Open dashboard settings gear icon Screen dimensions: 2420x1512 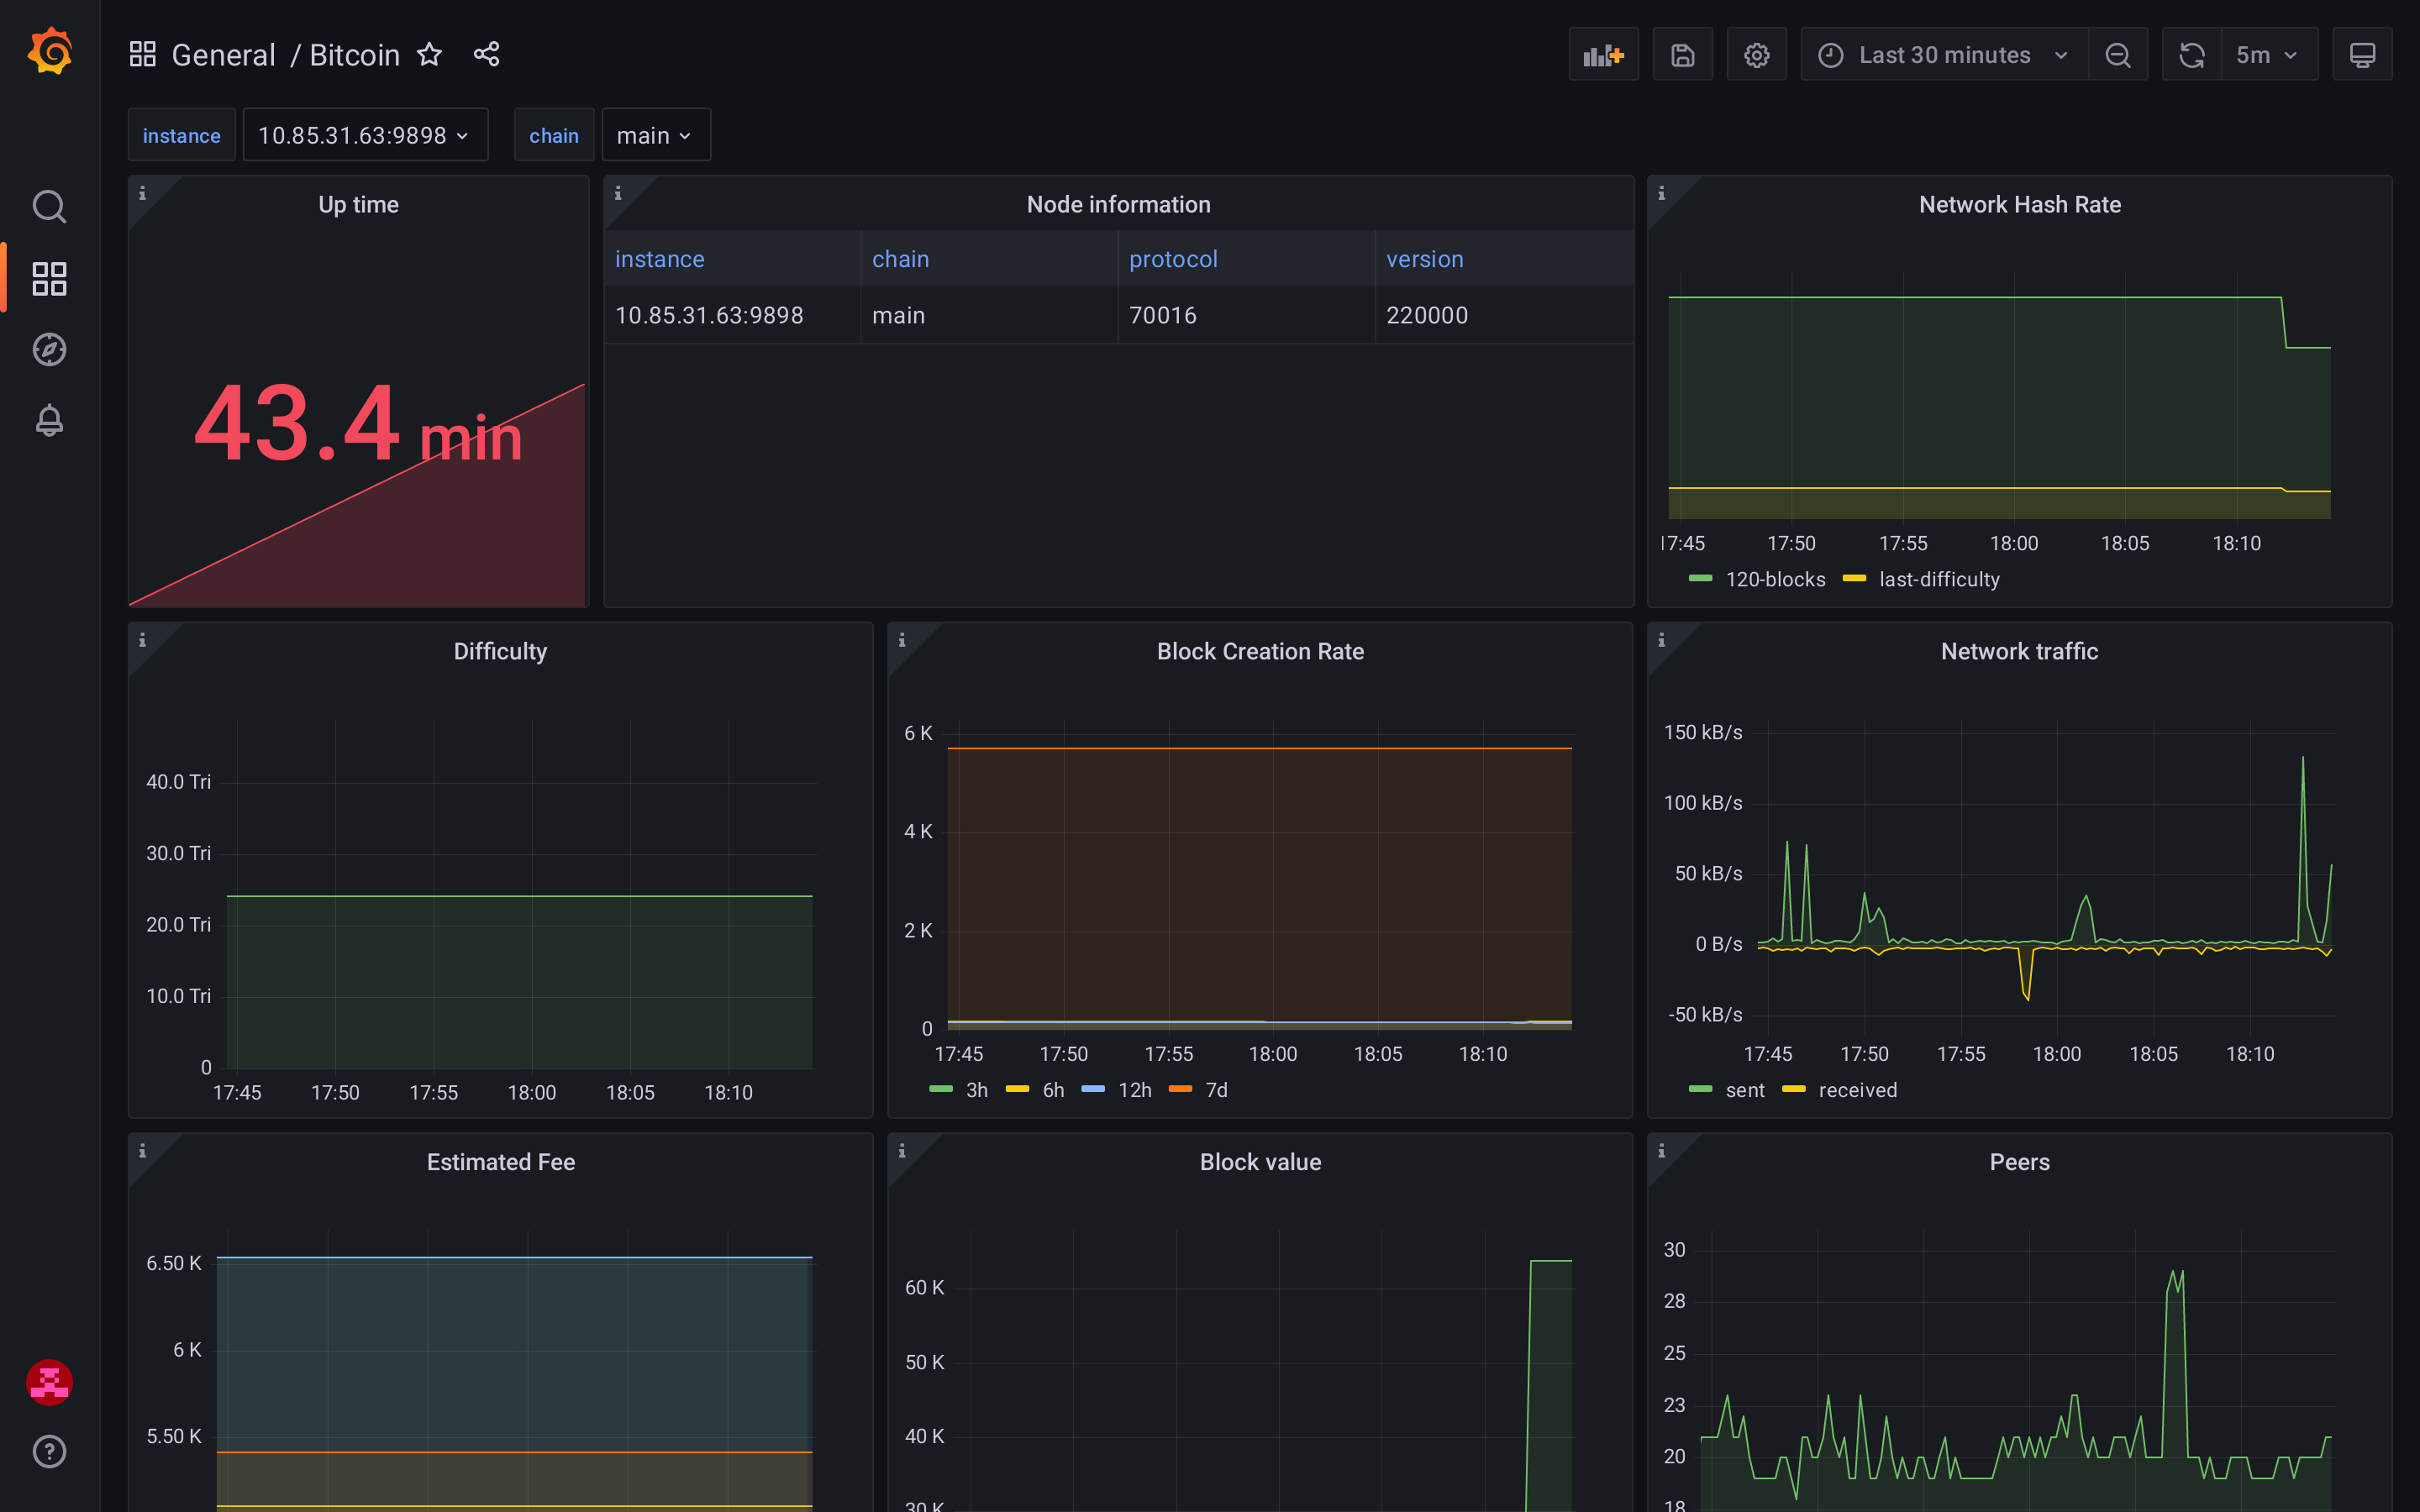click(x=1756, y=55)
